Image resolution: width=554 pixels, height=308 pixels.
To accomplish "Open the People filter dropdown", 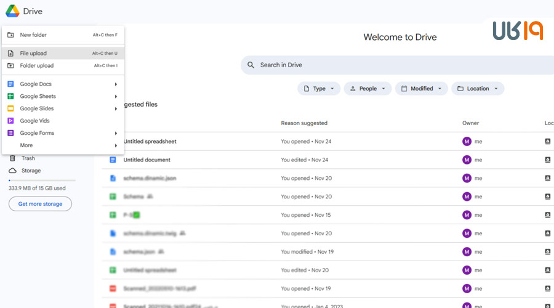I will coord(367,89).
